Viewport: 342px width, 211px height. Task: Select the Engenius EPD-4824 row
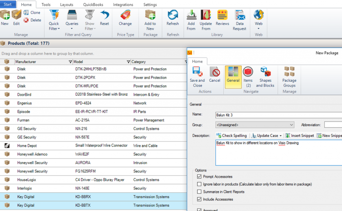point(94,103)
